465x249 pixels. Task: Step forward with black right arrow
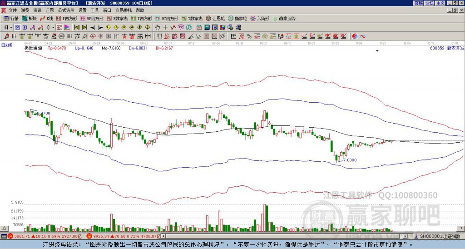pos(100,28)
